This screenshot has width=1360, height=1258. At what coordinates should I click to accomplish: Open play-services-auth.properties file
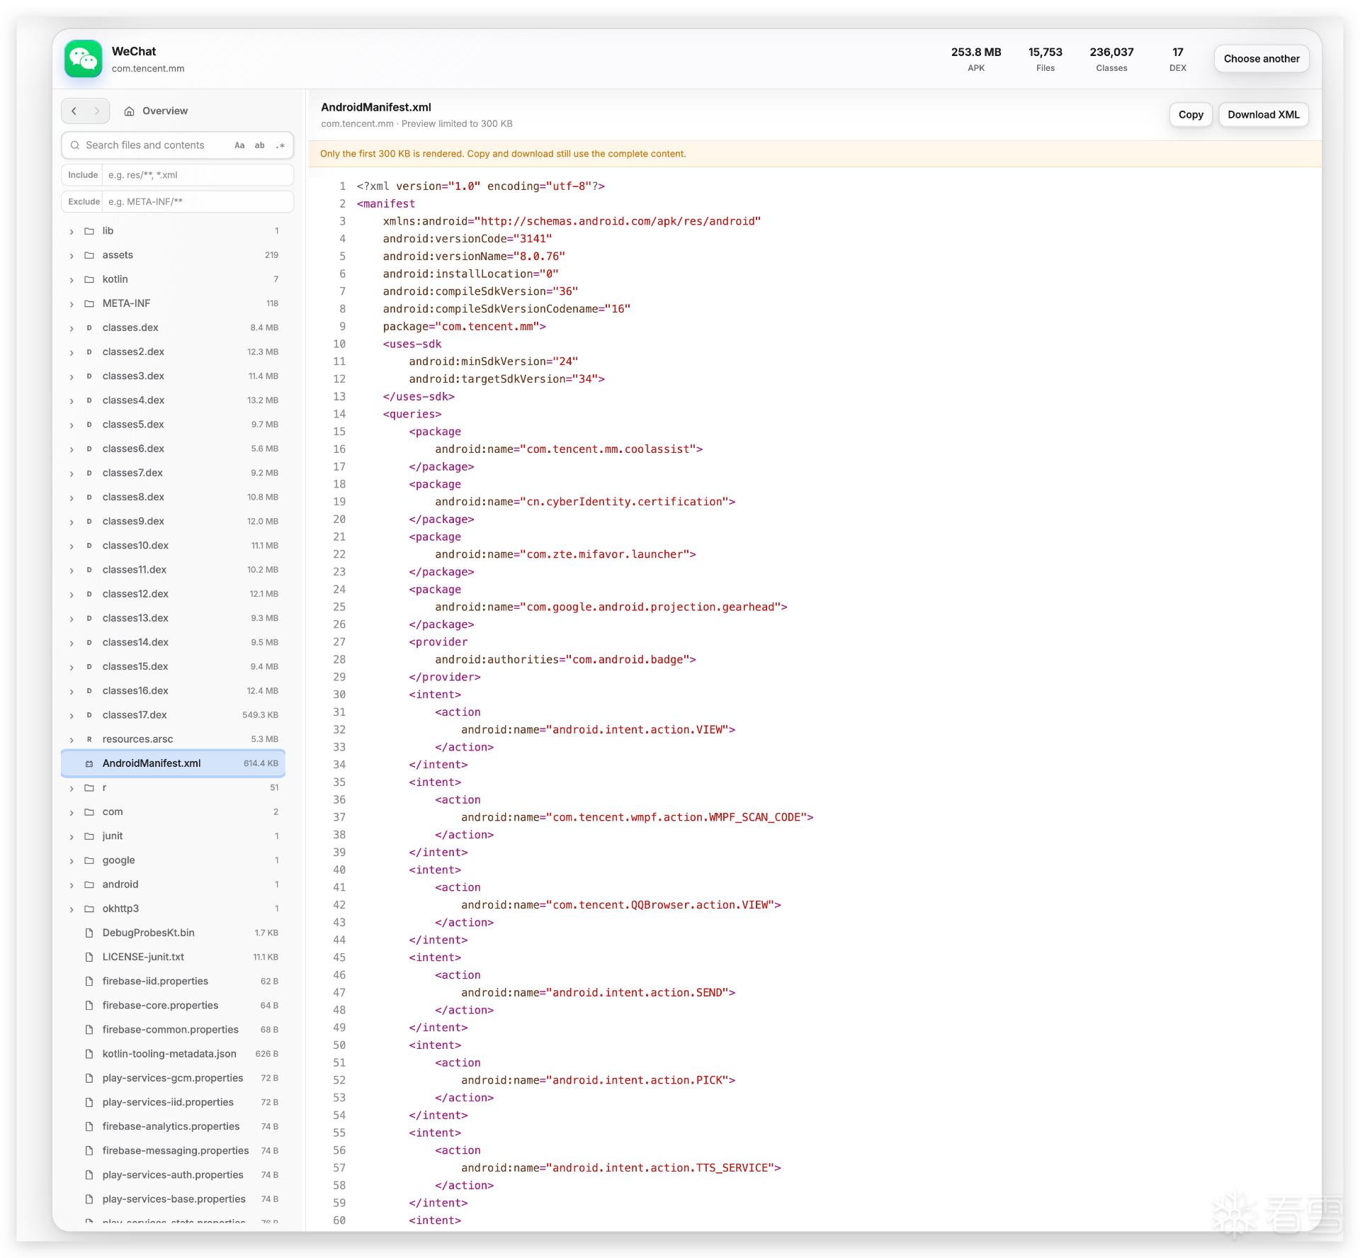pyautogui.click(x=174, y=1175)
